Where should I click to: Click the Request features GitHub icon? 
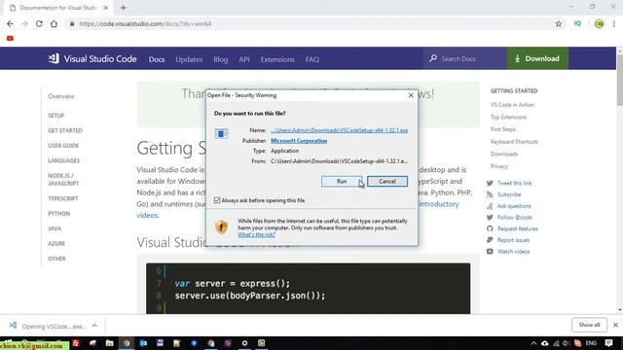click(x=490, y=228)
